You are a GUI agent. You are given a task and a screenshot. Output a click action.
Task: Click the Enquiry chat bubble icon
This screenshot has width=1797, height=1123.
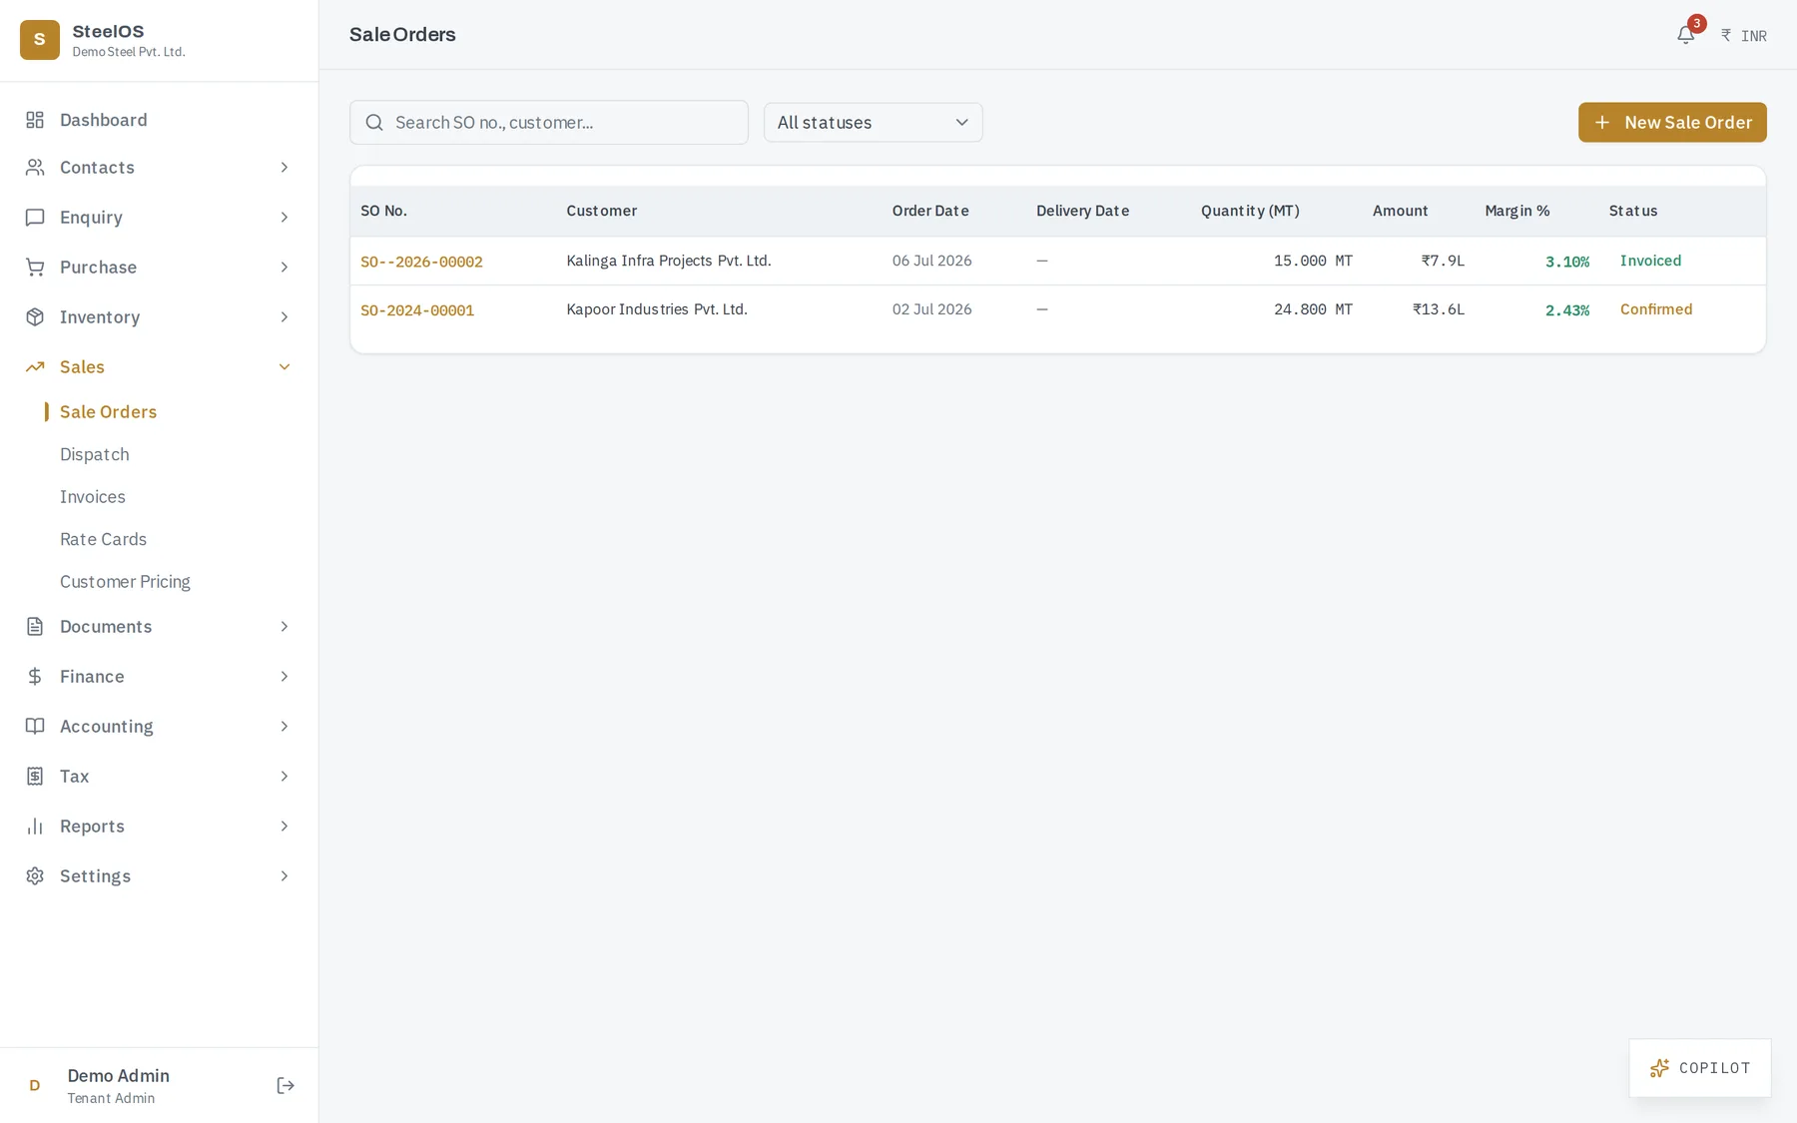[35, 217]
